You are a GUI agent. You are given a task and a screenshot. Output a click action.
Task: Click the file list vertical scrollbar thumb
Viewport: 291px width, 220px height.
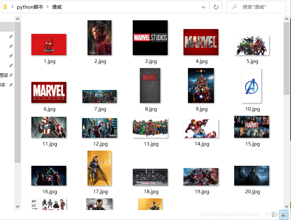click(x=286, y=59)
